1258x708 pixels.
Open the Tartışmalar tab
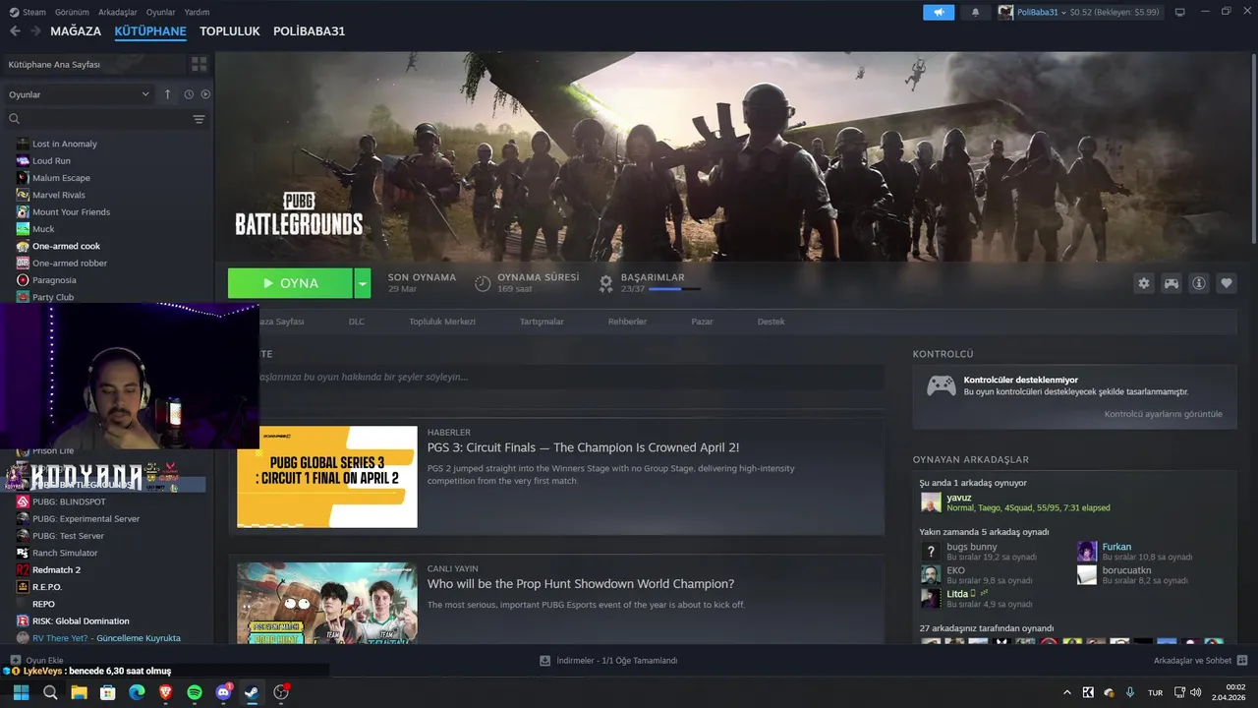[x=542, y=322]
